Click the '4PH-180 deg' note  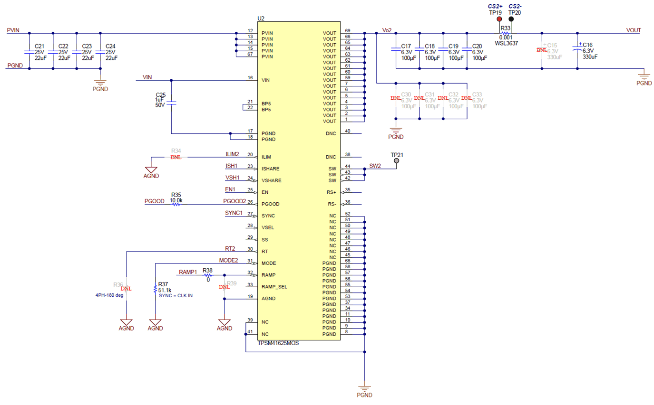point(110,295)
